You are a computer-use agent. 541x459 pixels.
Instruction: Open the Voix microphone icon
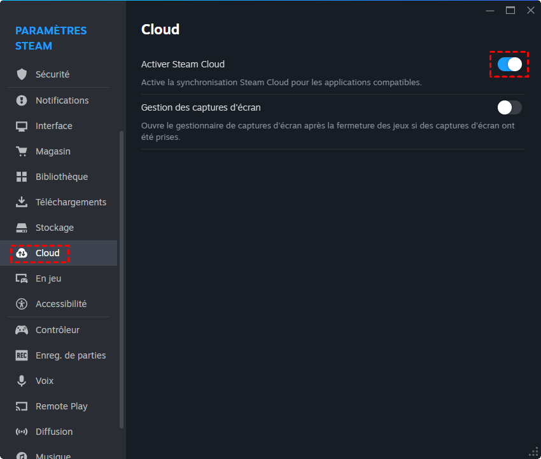point(22,381)
